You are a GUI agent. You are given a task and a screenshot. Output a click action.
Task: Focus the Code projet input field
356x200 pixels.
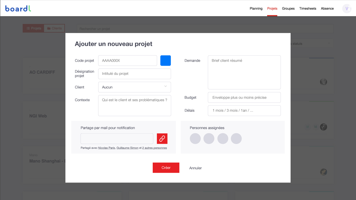click(127, 60)
